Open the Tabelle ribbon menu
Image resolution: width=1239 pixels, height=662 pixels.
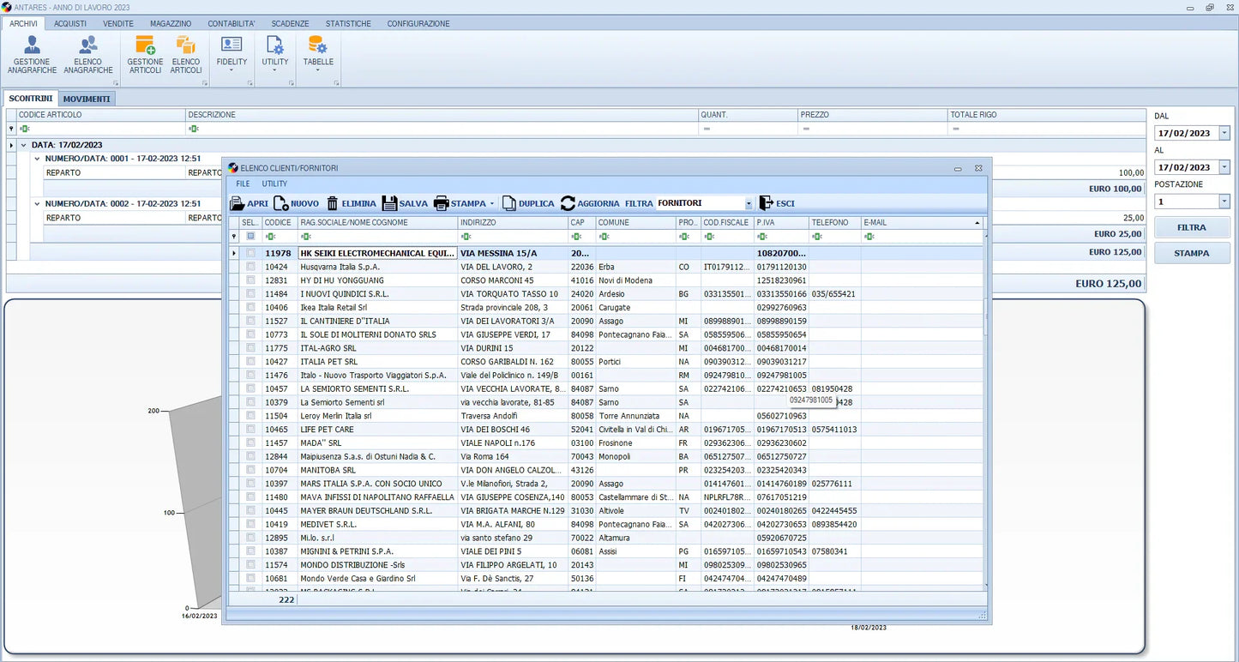click(318, 56)
